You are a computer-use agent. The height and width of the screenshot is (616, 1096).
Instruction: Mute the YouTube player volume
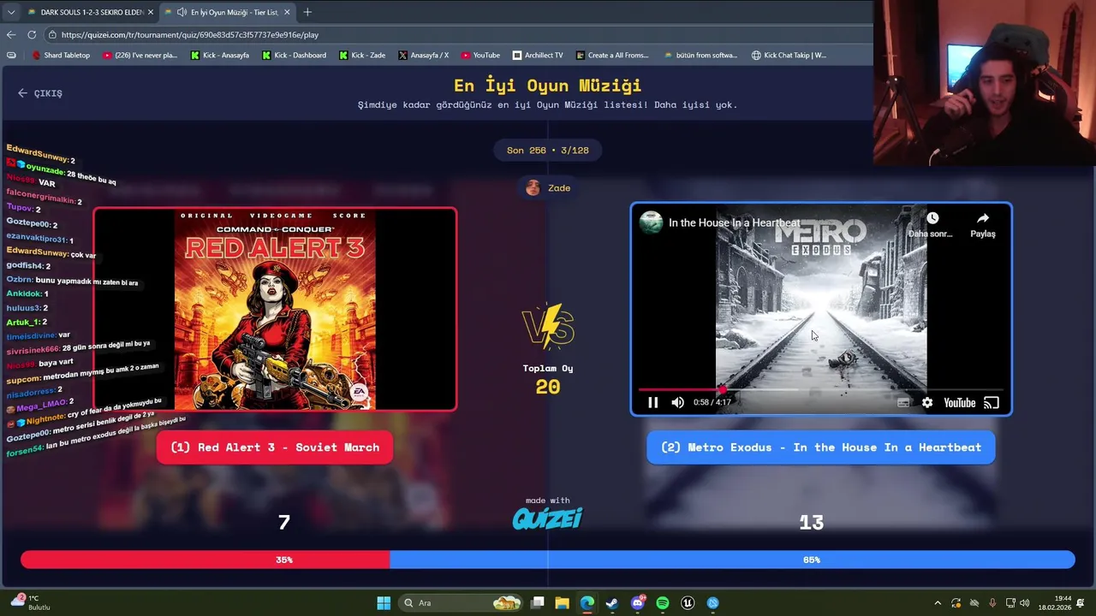coord(677,402)
